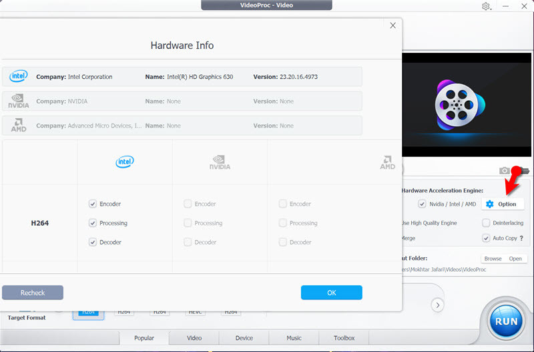Click the Recheck button
The width and height of the screenshot is (534, 352).
33,293
